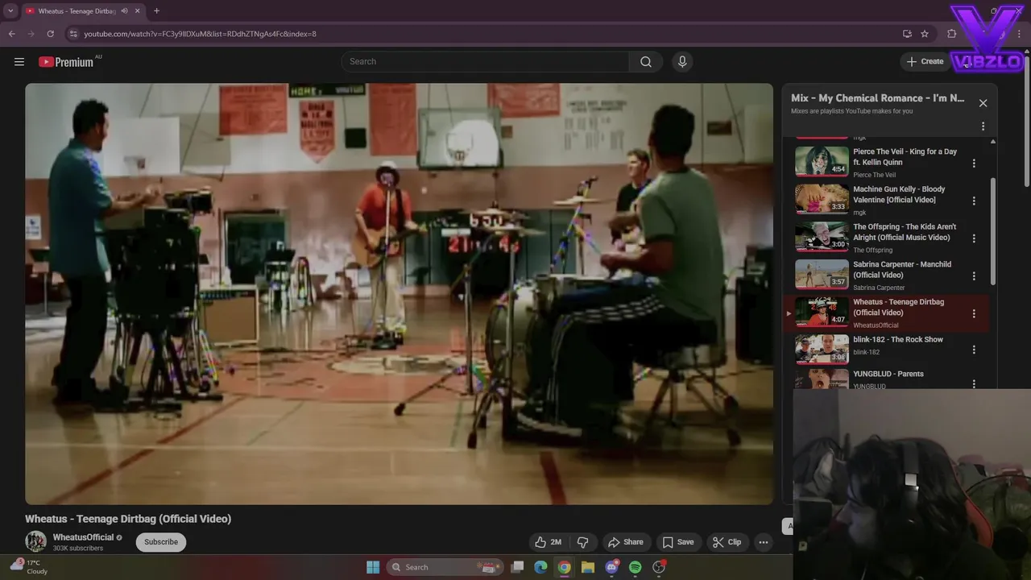The height and width of the screenshot is (580, 1031).
Task: Play Pierce The Veil King for a Day thumbnail
Action: (822, 160)
